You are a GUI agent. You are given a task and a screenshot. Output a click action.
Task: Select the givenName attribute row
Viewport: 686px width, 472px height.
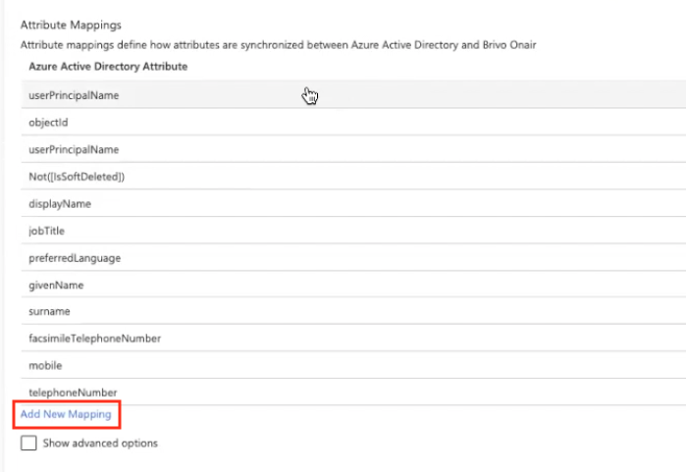[353, 285]
